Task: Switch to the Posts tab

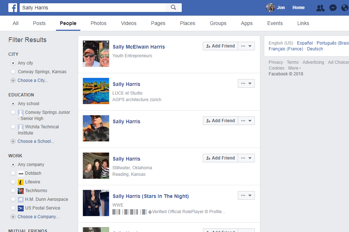Action: click(39, 23)
